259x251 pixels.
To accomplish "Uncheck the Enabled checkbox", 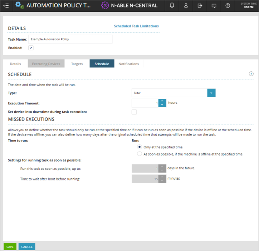I will [x=31, y=48].
